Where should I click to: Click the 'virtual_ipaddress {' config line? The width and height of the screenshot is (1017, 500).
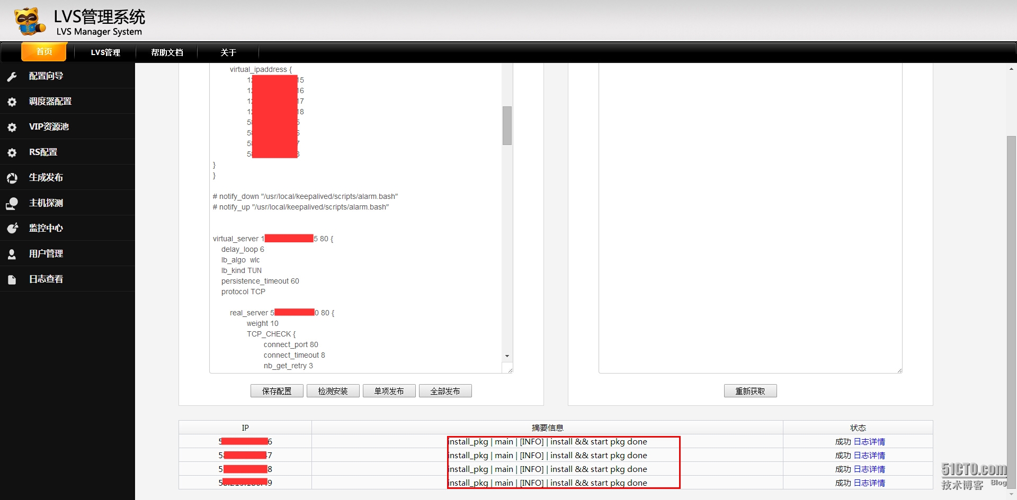coord(261,69)
